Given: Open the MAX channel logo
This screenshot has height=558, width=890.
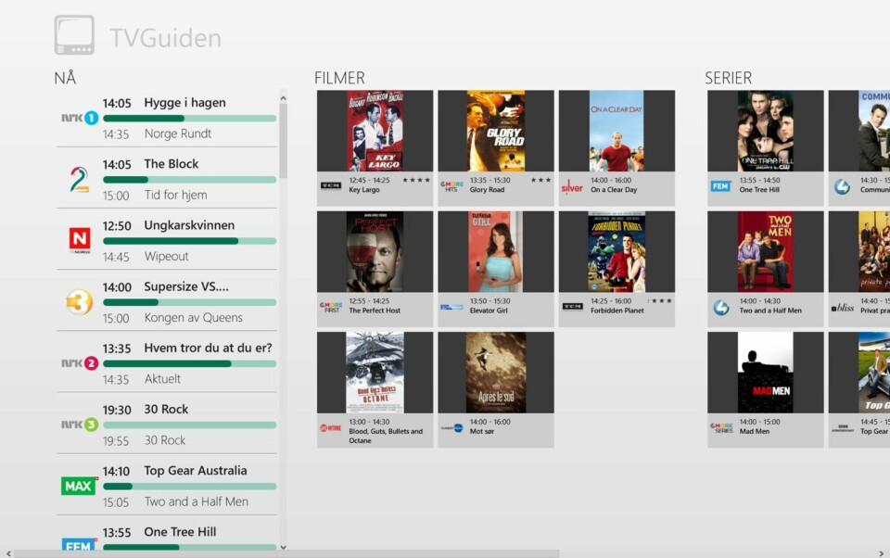Looking at the screenshot, I should 80,486.
